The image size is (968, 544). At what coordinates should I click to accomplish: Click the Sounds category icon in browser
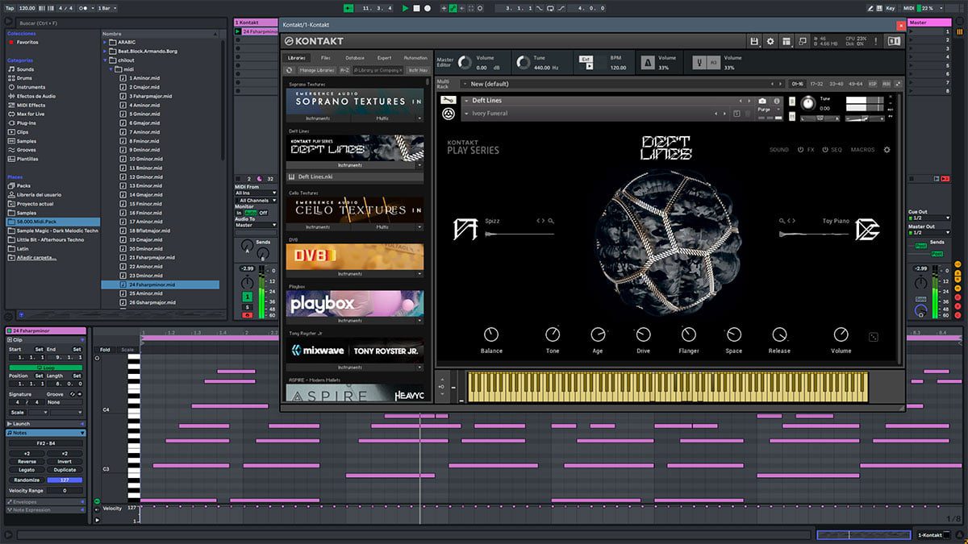11,69
